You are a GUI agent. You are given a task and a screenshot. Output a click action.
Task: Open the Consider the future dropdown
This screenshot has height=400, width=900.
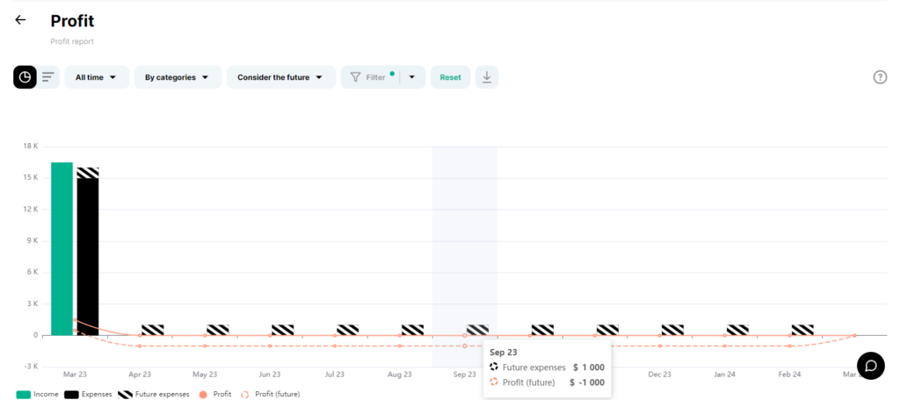[280, 77]
